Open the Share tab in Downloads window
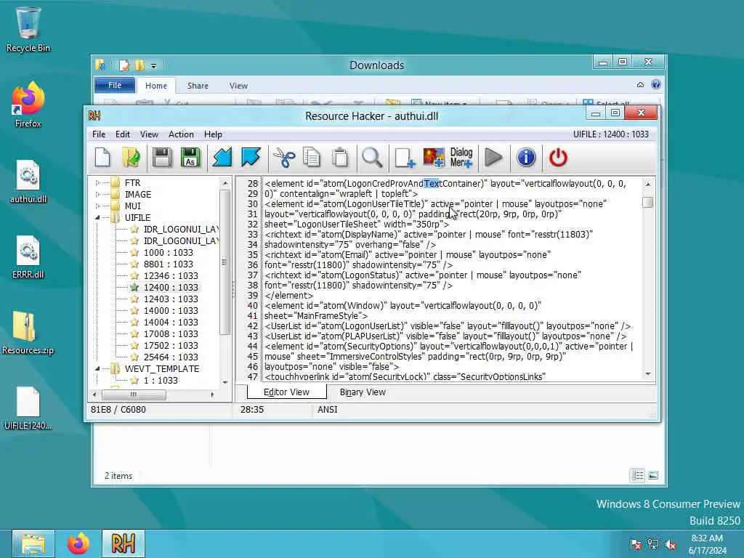The image size is (744, 558). pyautogui.click(x=198, y=86)
